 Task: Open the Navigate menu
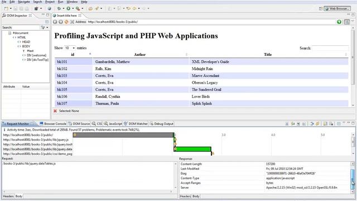point(23,2)
